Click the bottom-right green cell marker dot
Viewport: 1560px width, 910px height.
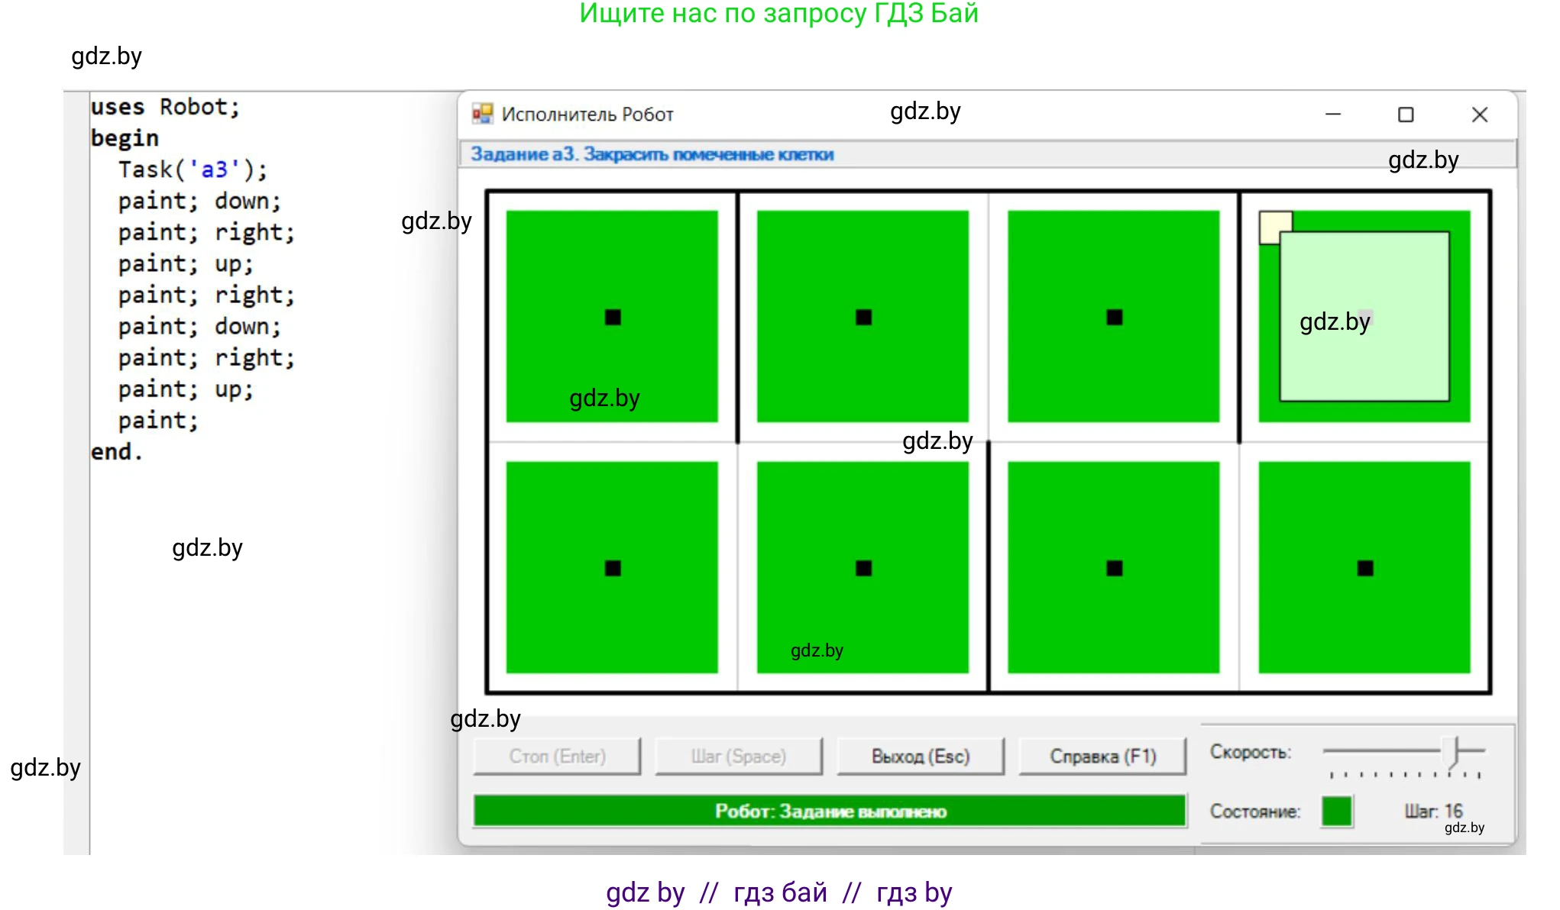pyautogui.click(x=1364, y=568)
